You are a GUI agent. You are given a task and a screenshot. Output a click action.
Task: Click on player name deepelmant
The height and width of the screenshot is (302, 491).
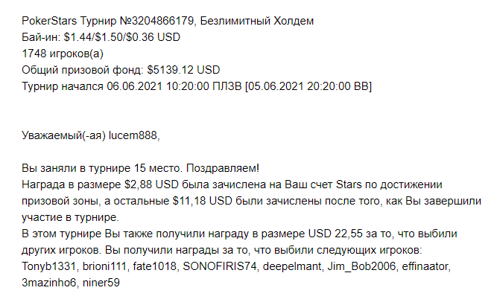tap(292, 266)
